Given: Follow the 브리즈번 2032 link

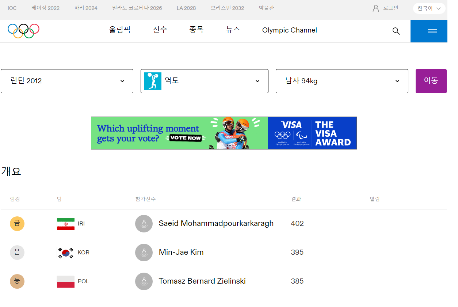Looking at the screenshot, I should coord(228,8).
